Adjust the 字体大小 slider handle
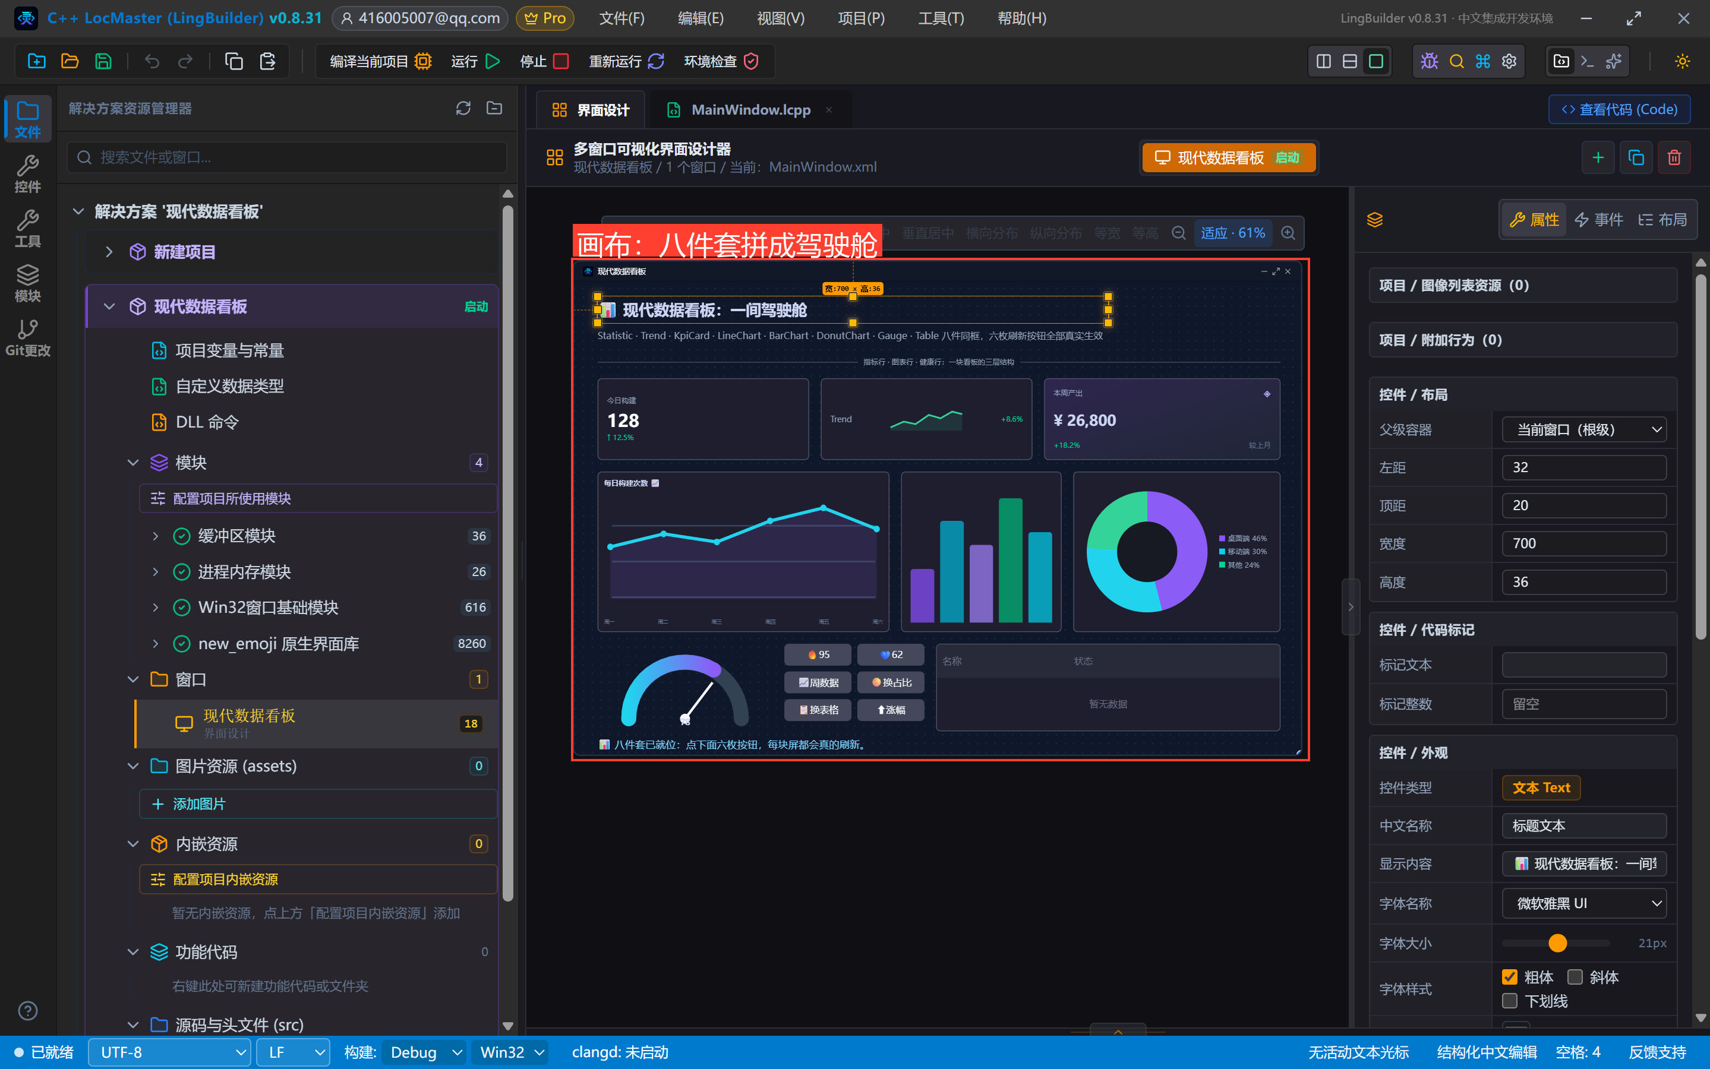The image size is (1710, 1069). click(1557, 943)
